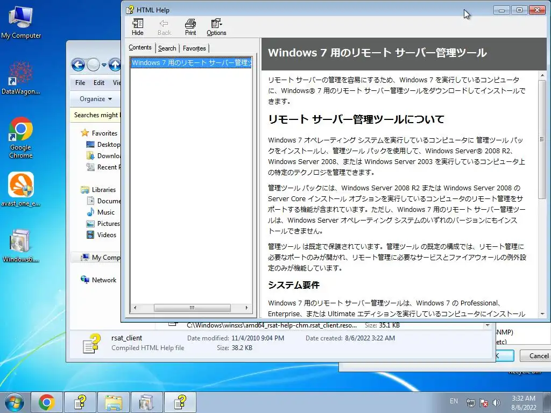The height and width of the screenshot is (413, 551).
Task: Click the volume speaker tray icon
Action: (496, 403)
